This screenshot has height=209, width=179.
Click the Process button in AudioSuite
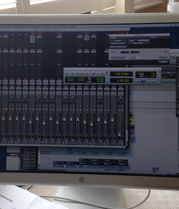point(163,62)
